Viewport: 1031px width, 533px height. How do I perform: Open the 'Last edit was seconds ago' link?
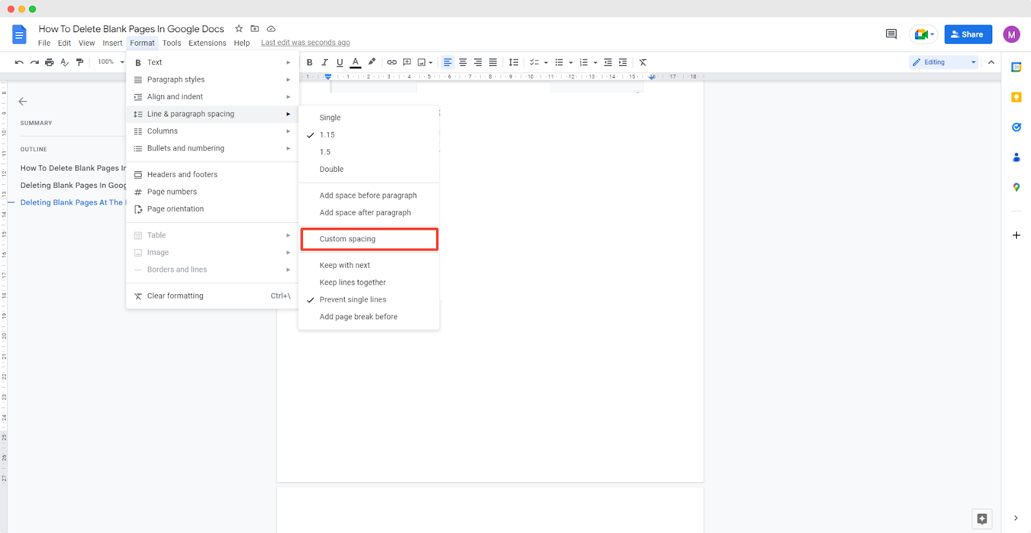tap(305, 42)
